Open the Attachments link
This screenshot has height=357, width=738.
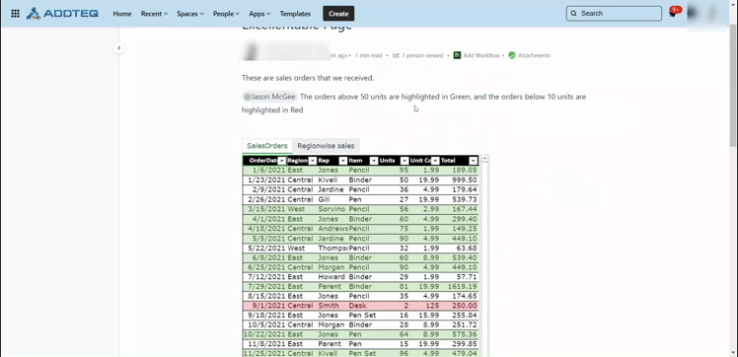(x=534, y=55)
